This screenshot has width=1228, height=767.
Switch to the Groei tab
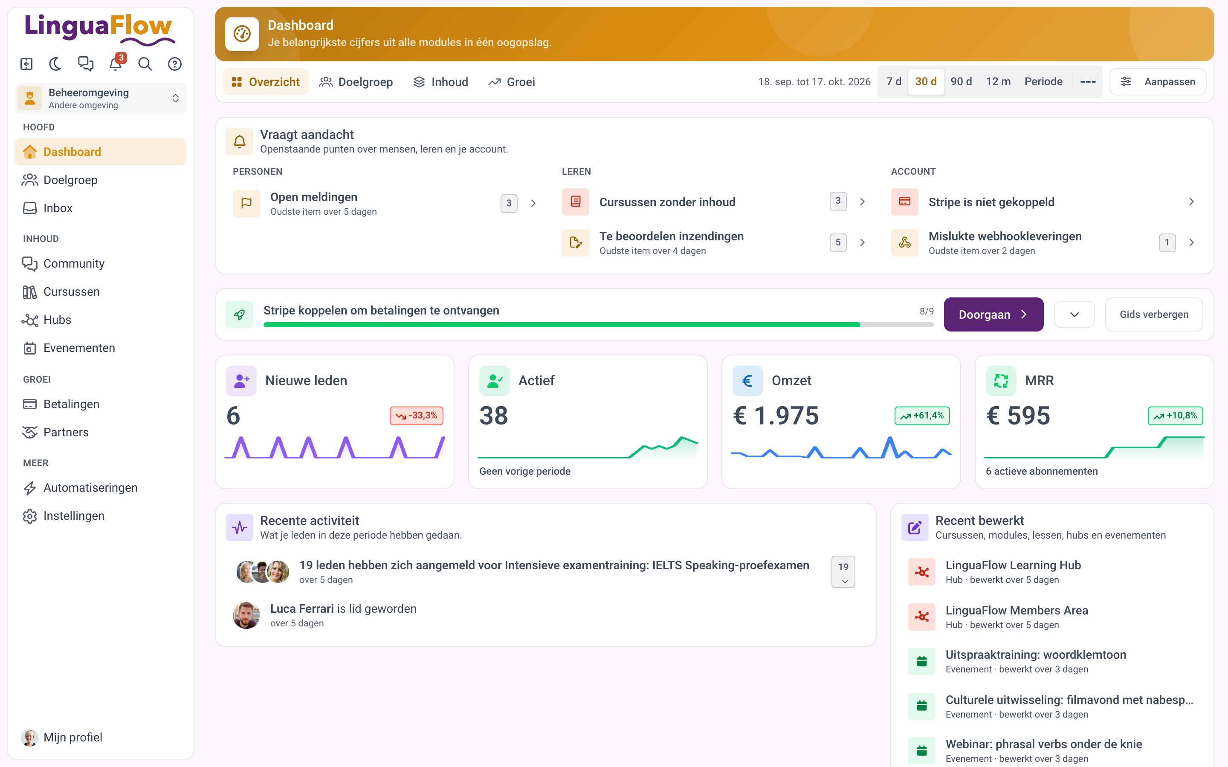click(x=512, y=82)
